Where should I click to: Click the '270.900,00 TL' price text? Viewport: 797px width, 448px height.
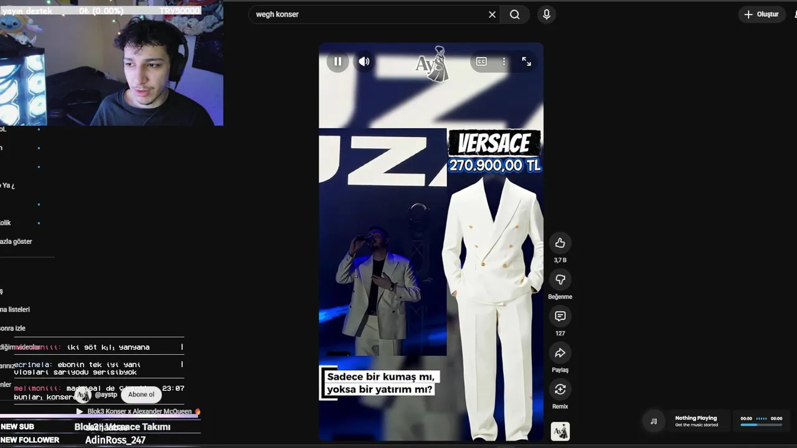tap(495, 165)
